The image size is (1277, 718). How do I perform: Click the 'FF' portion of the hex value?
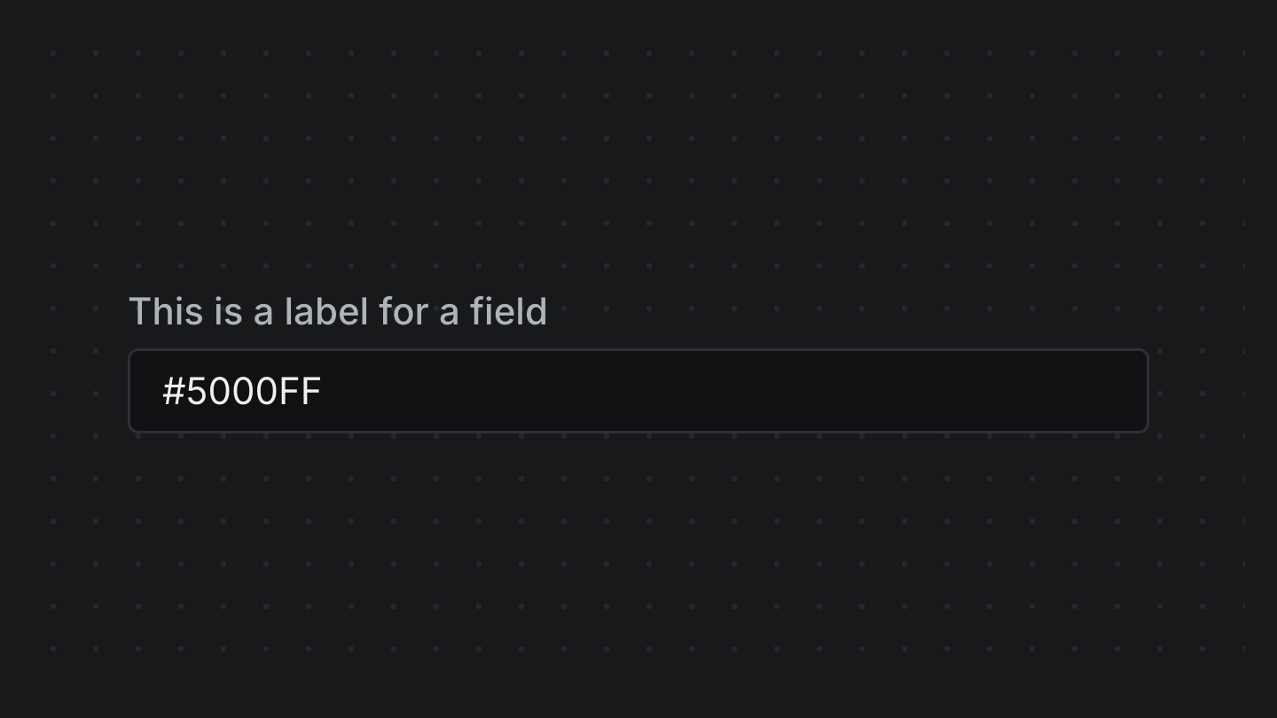click(x=300, y=391)
